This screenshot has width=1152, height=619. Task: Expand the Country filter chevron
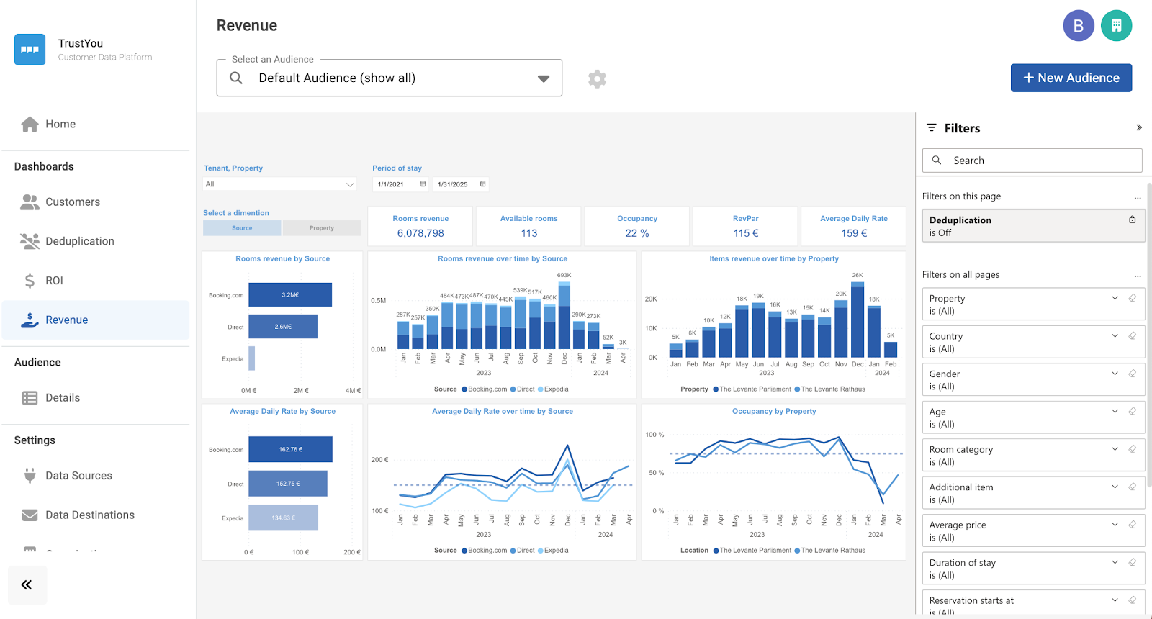1115,336
